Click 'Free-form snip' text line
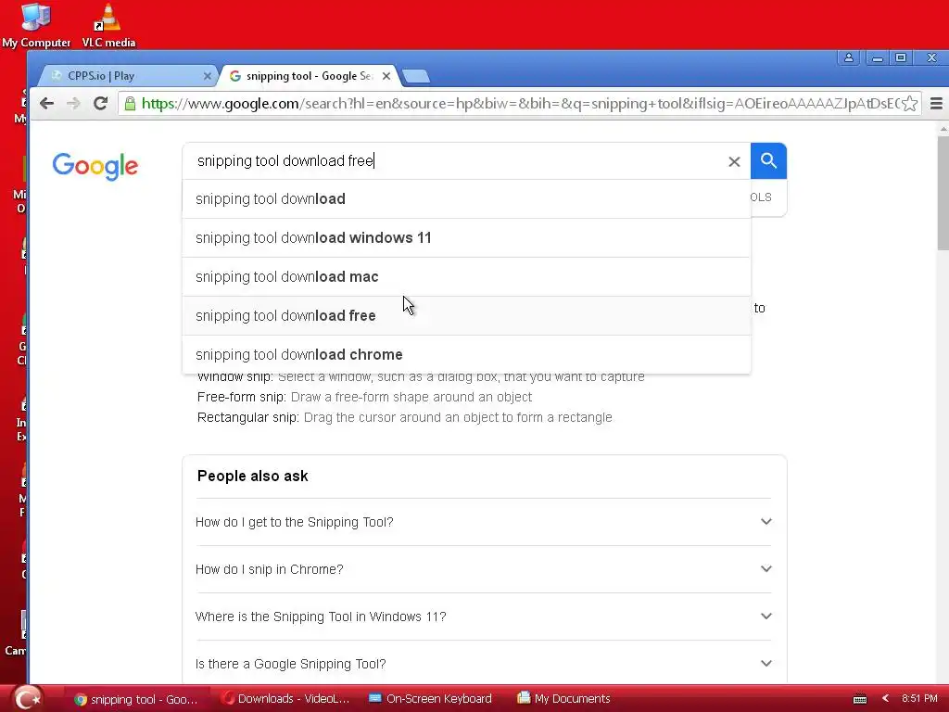949x712 pixels. [364, 397]
